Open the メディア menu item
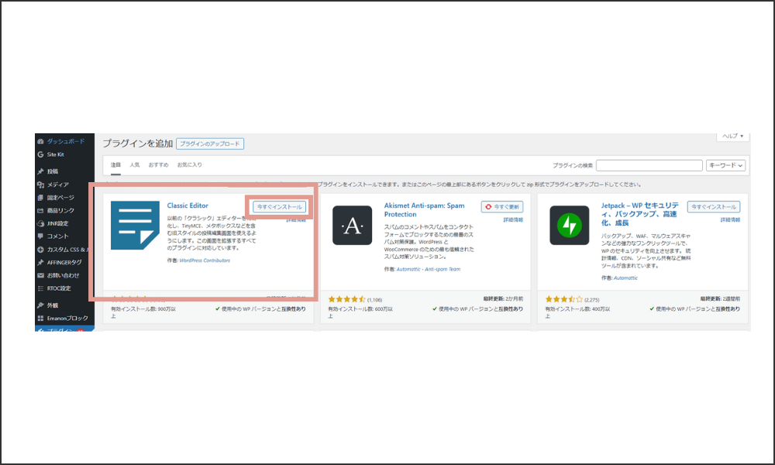Screen dimensions: 775x465 coord(58,184)
